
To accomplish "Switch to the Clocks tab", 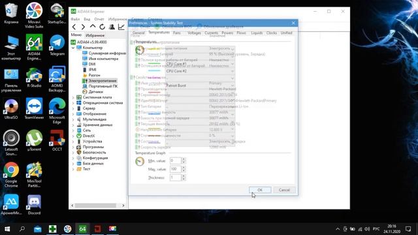I will tap(272, 33).
